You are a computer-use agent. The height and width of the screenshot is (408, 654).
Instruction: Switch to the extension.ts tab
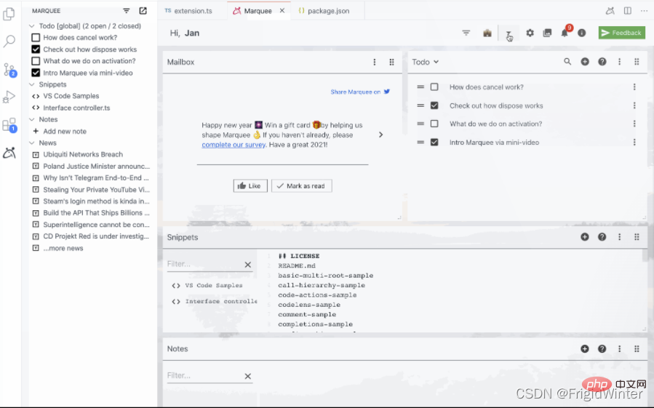pyautogui.click(x=188, y=11)
